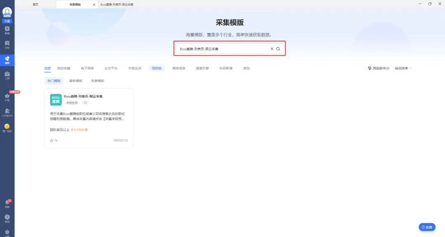Viewport: 445px width, 237px height.
Task: Open 新建 (New) in the left sidebar
Action: click(x=7, y=30)
